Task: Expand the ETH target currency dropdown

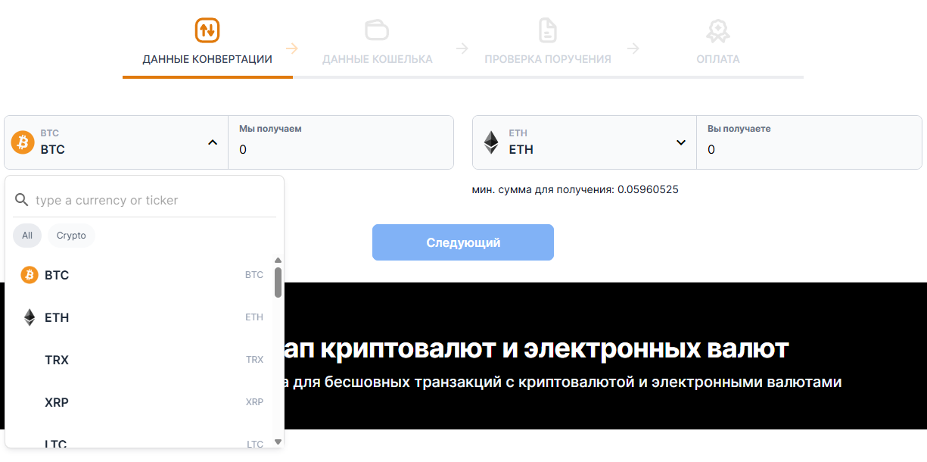Action: pyautogui.click(x=681, y=142)
